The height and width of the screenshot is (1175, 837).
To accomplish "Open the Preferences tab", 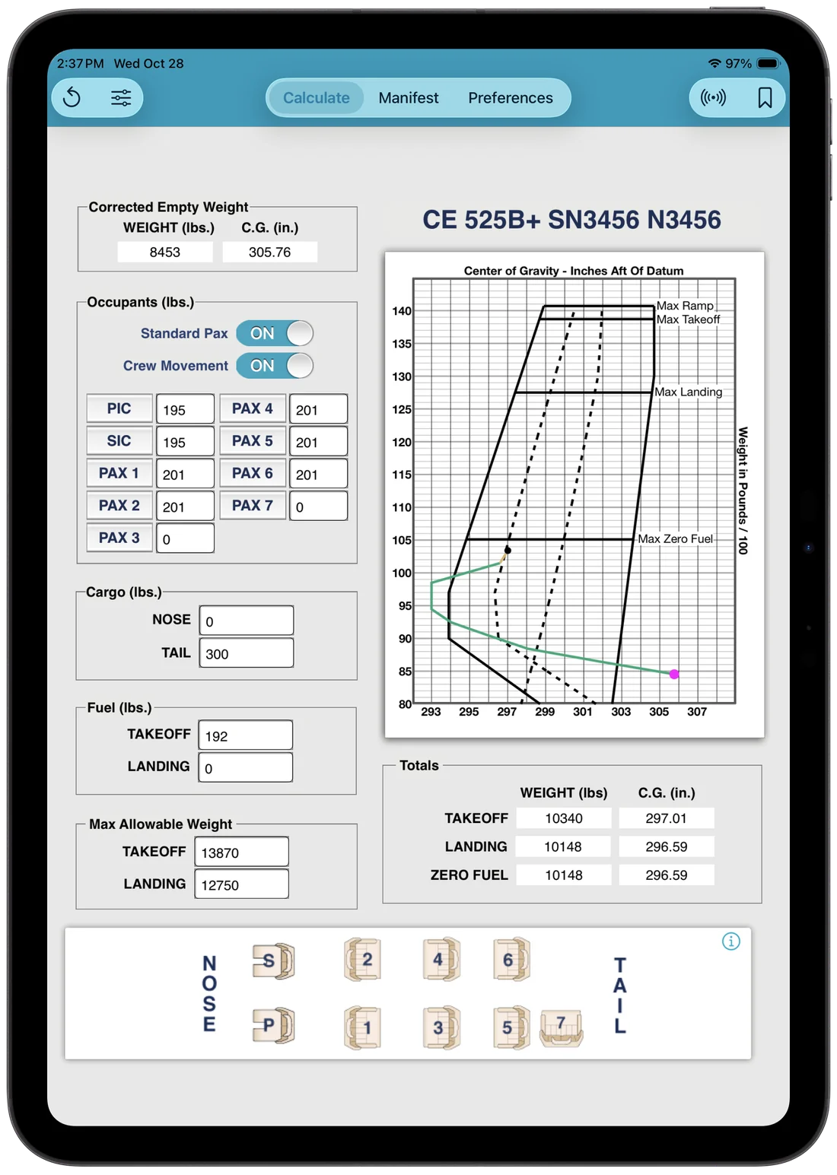I will pyautogui.click(x=511, y=98).
